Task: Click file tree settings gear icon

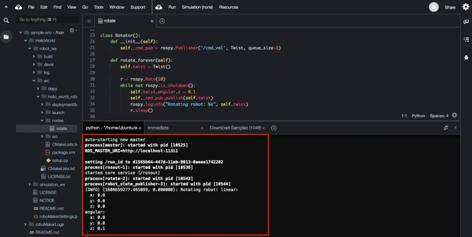Action: pos(72,30)
